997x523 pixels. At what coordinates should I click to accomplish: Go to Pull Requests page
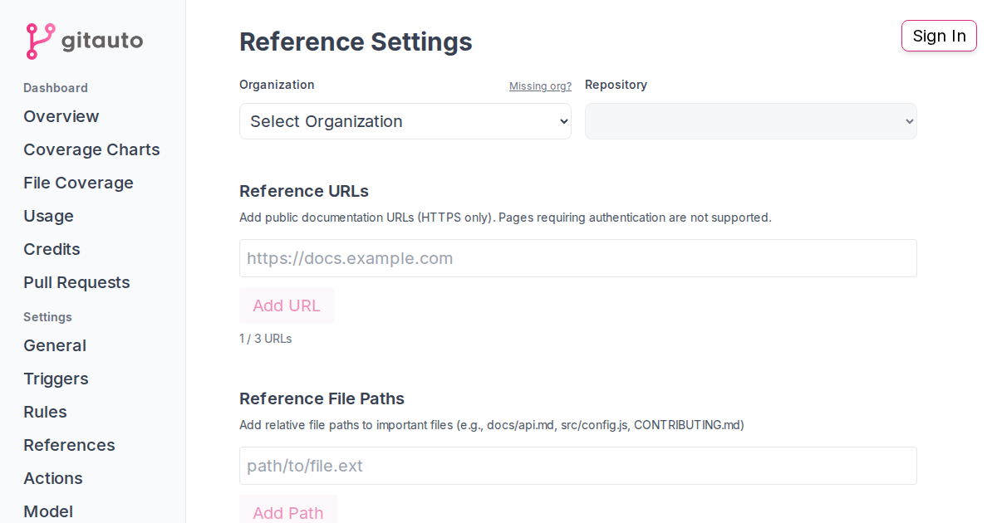coord(76,282)
